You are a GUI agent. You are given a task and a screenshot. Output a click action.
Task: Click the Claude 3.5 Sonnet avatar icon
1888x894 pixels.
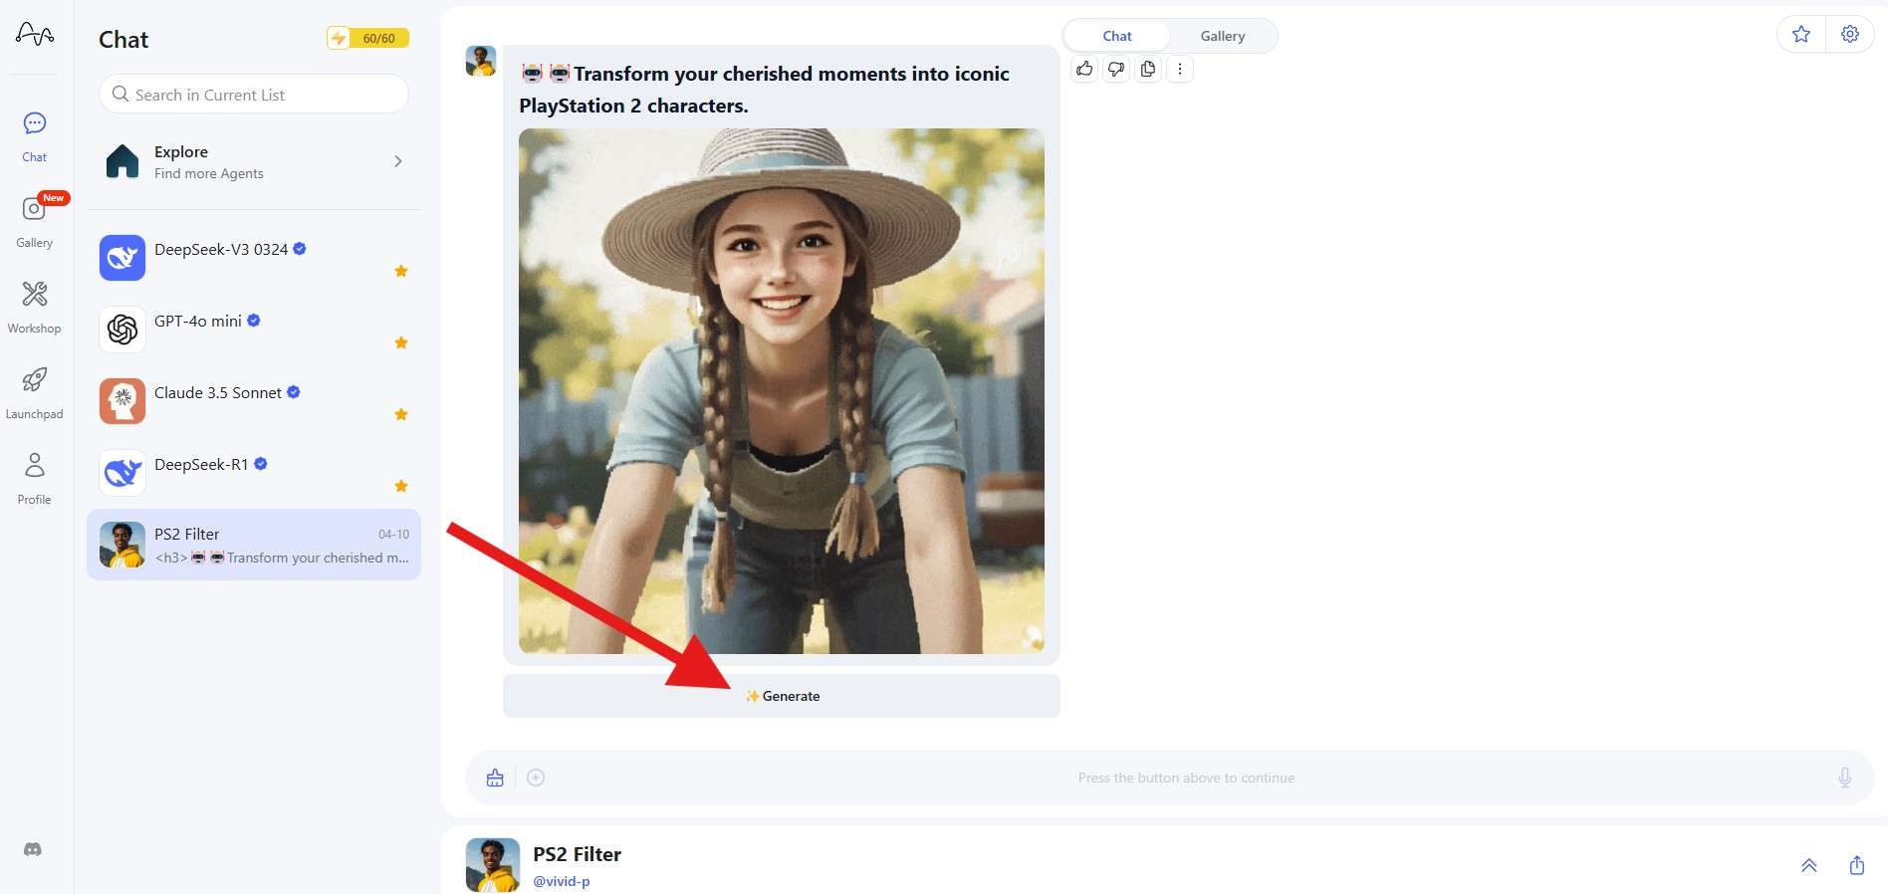pyautogui.click(x=122, y=401)
